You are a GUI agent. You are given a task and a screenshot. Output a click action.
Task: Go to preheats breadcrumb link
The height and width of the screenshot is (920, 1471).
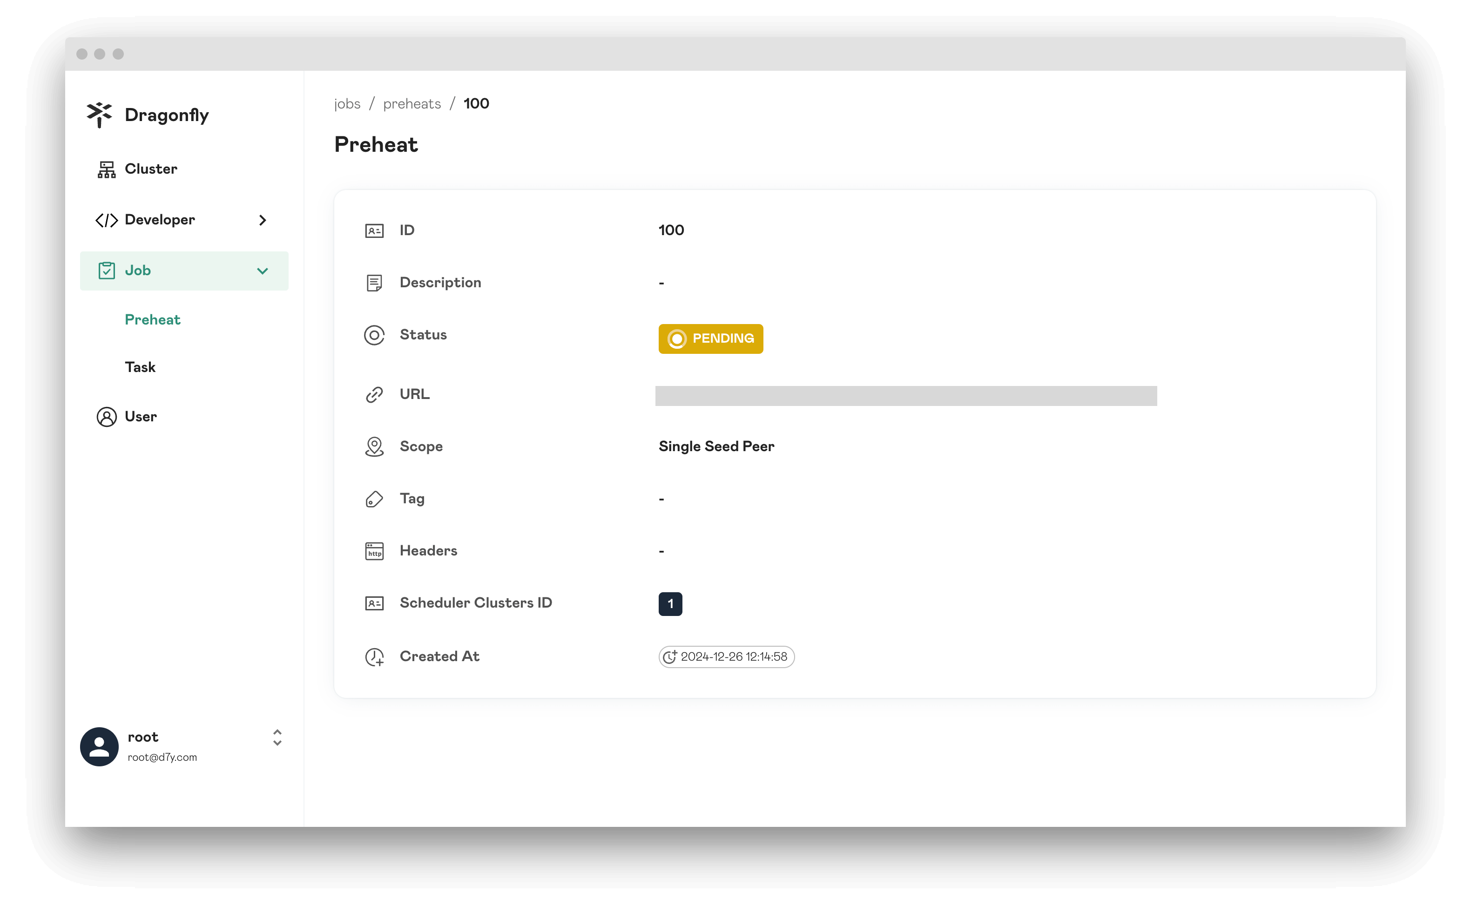pyautogui.click(x=412, y=103)
